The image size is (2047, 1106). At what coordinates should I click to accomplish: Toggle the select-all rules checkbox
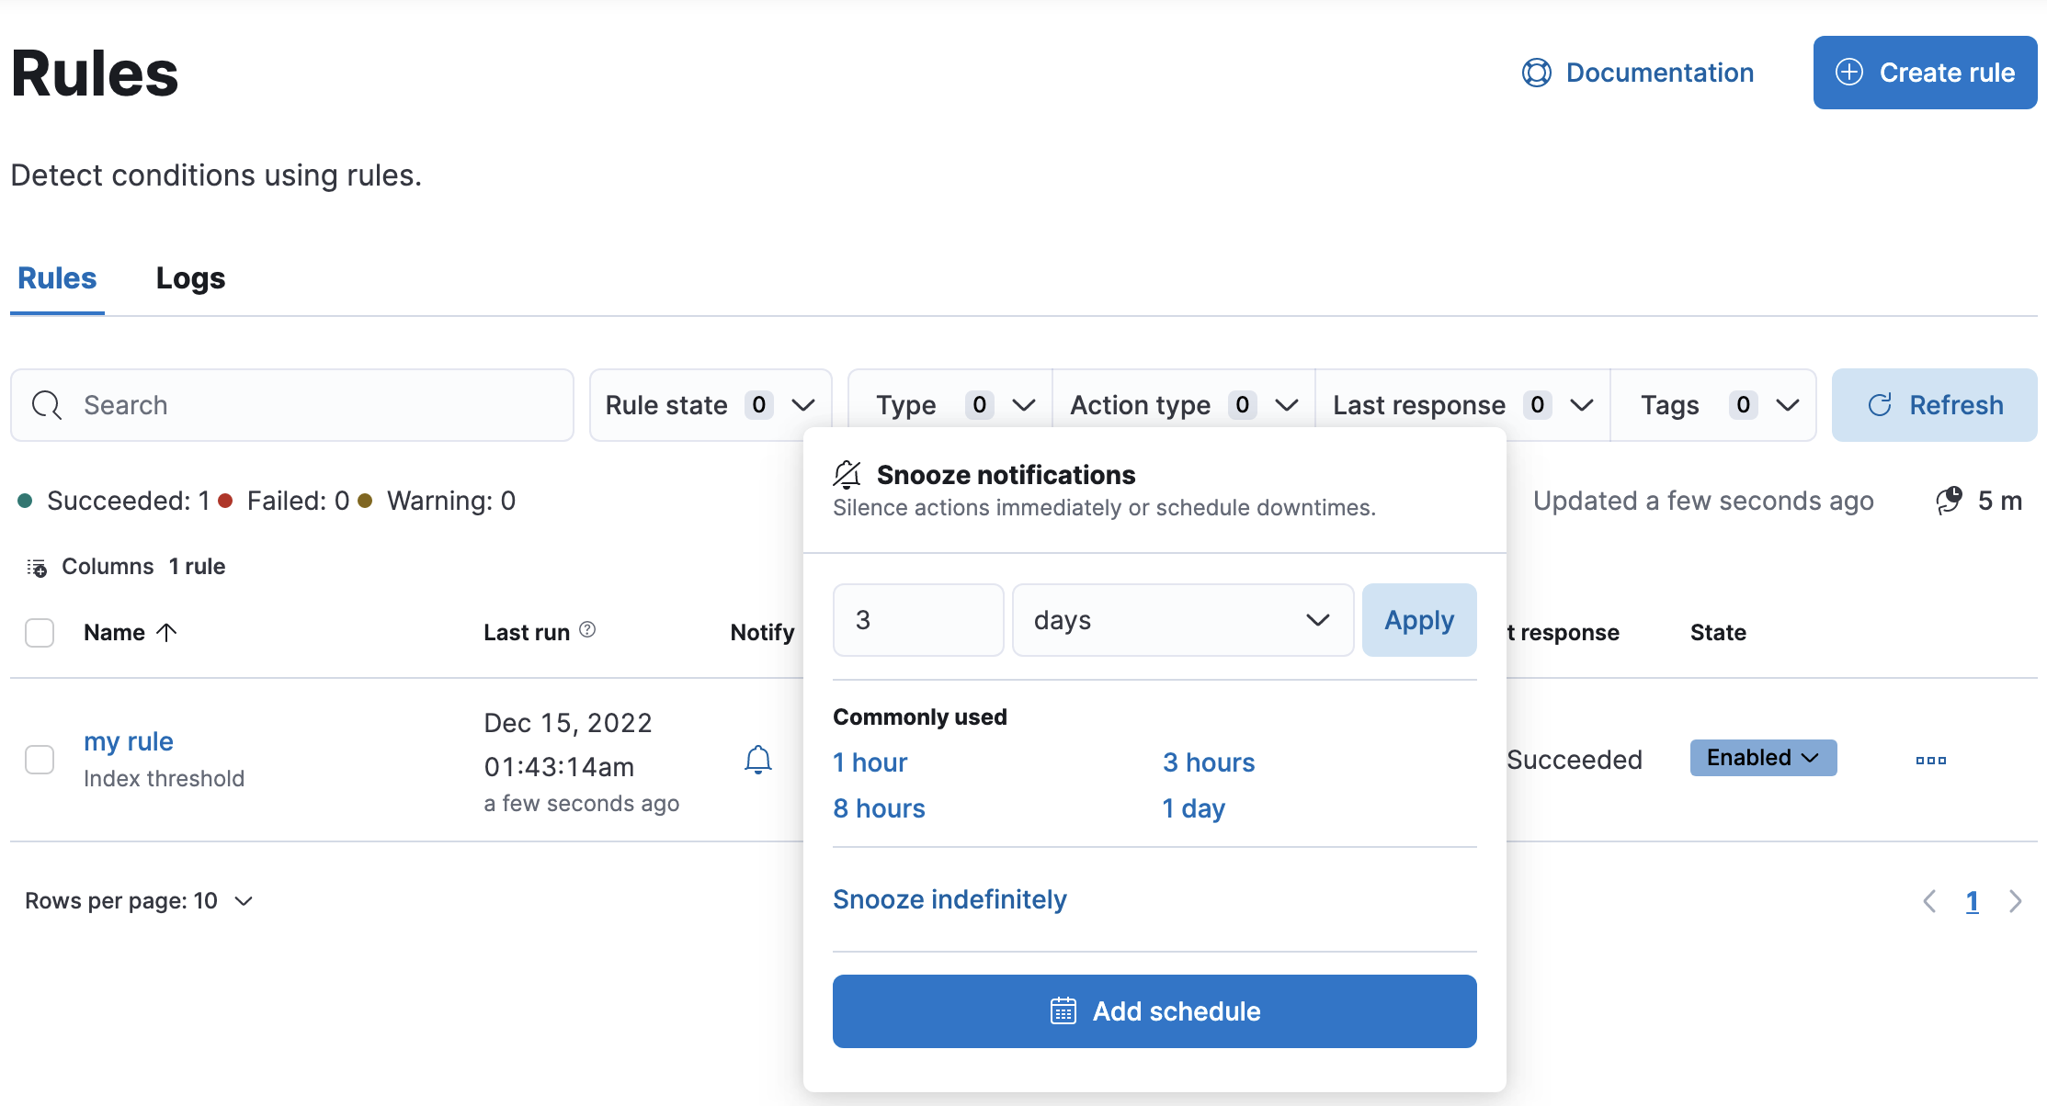40,633
